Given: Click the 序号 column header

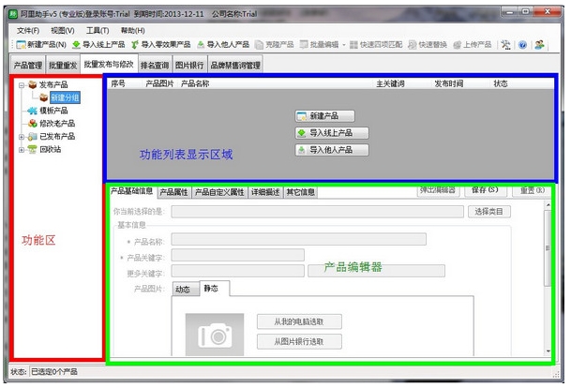Looking at the screenshot, I should point(118,83).
